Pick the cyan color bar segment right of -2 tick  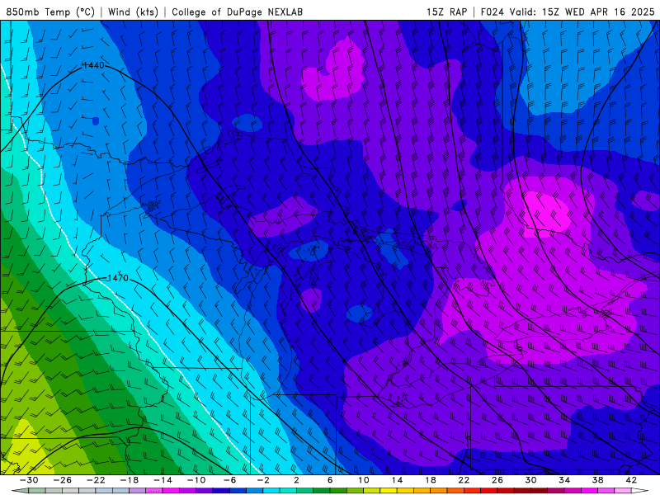[271, 491]
